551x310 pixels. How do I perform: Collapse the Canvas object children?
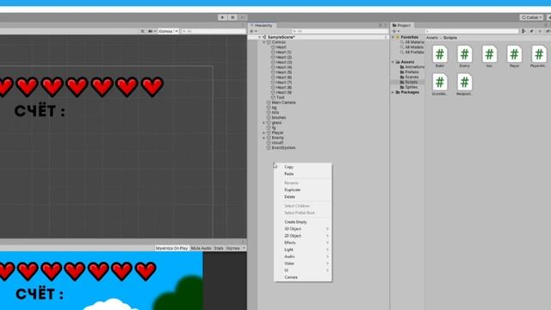(264, 42)
